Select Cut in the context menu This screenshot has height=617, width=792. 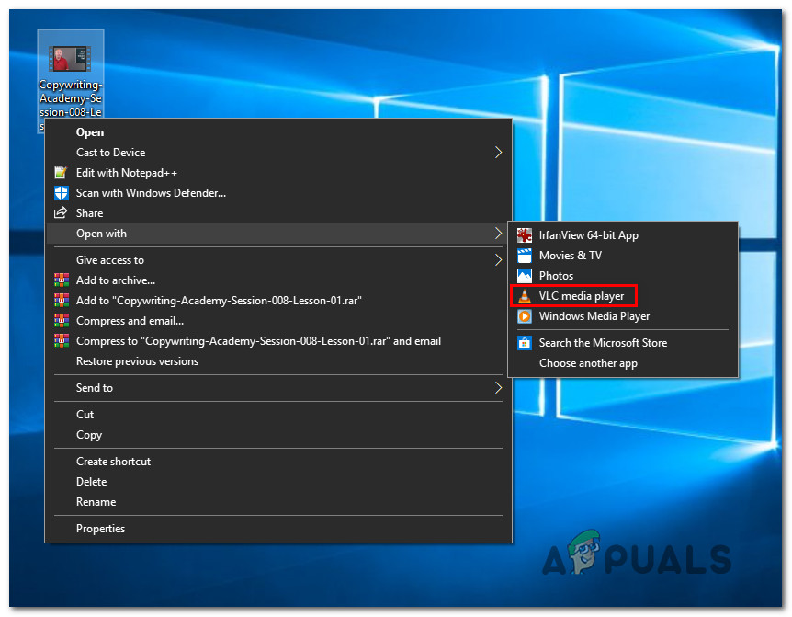coord(278,415)
